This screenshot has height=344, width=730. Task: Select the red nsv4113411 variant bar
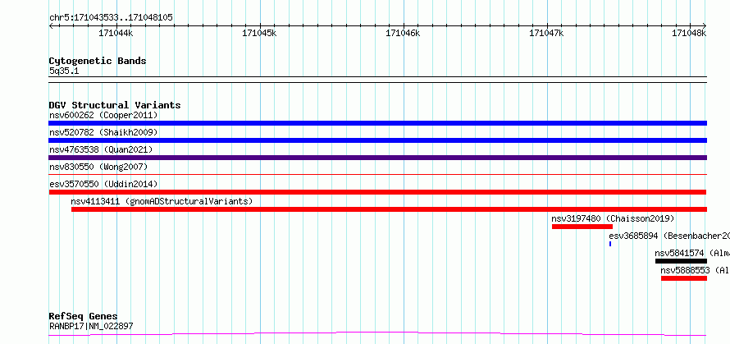click(x=390, y=209)
